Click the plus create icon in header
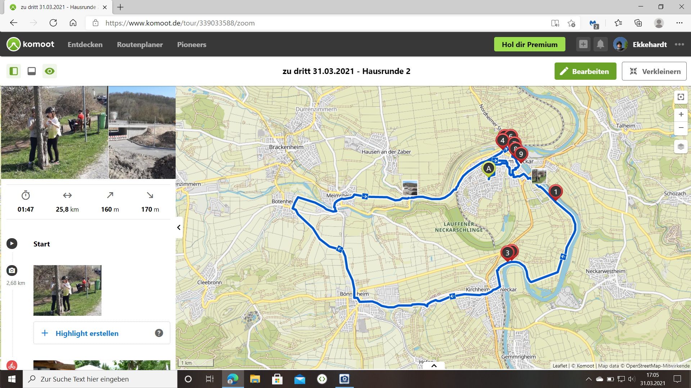 pyautogui.click(x=583, y=45)
